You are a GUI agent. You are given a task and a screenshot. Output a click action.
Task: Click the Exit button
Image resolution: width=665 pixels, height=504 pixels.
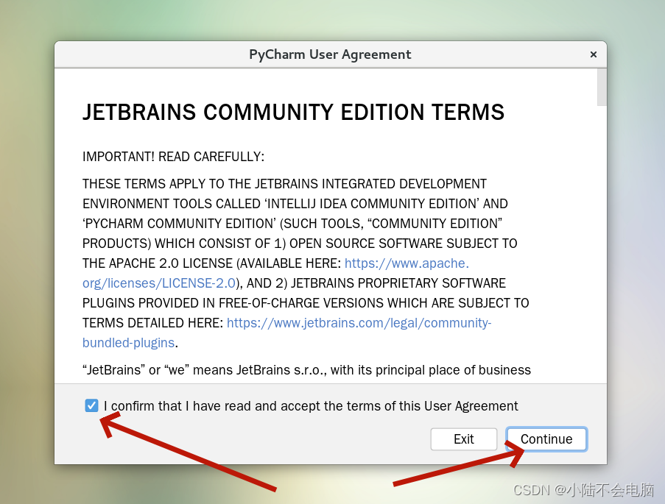[463, 439]
